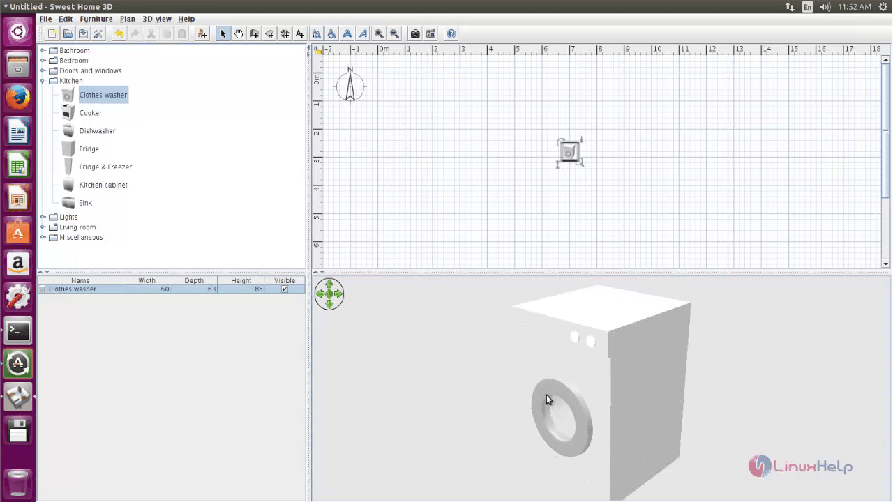Open the 3D view menu
The image size is (893, 502).
157,19
